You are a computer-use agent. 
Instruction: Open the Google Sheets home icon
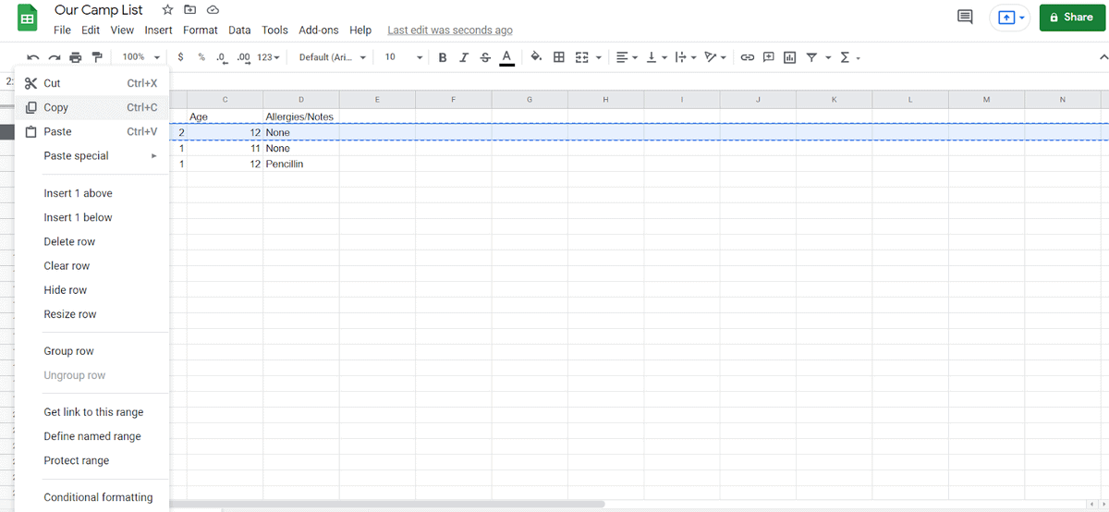click(28, 18)
